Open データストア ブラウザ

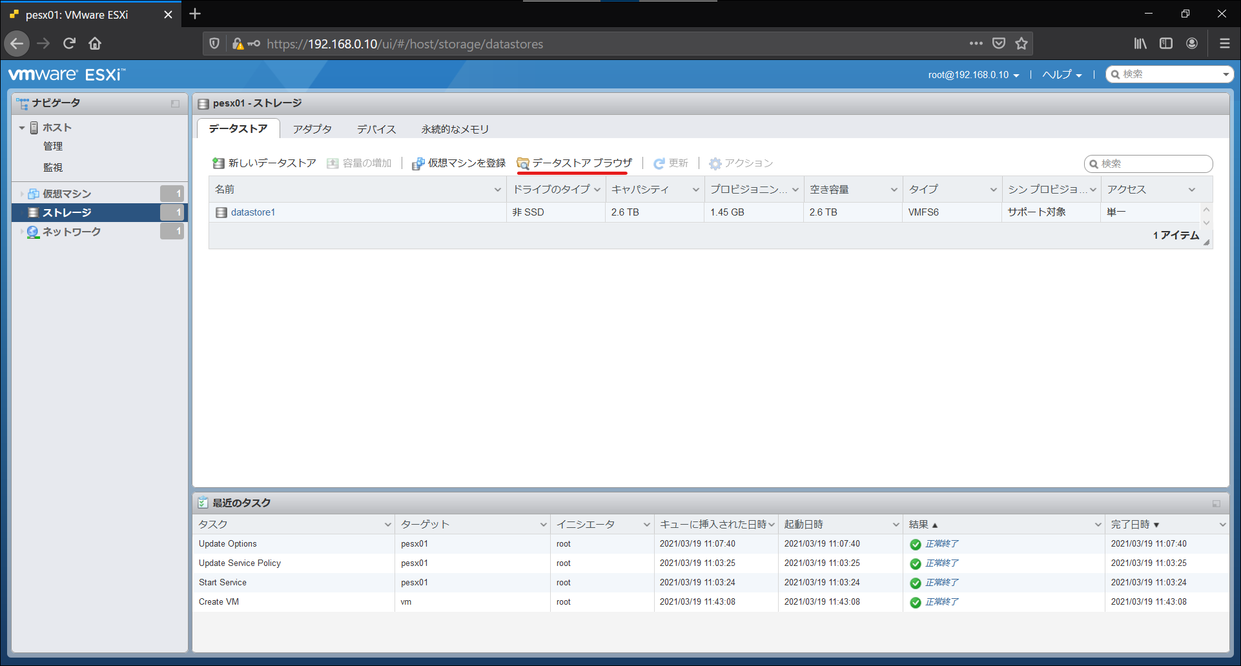click(575, 163)
